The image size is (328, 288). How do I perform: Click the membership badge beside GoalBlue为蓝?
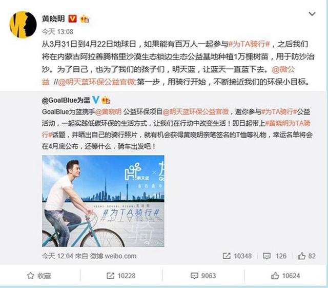(x=106, y=100)
